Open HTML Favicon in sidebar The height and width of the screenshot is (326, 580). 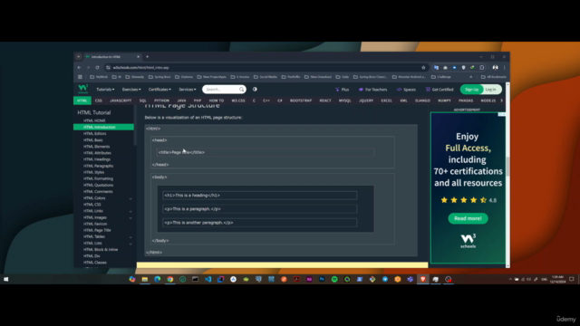pos(95,224)
